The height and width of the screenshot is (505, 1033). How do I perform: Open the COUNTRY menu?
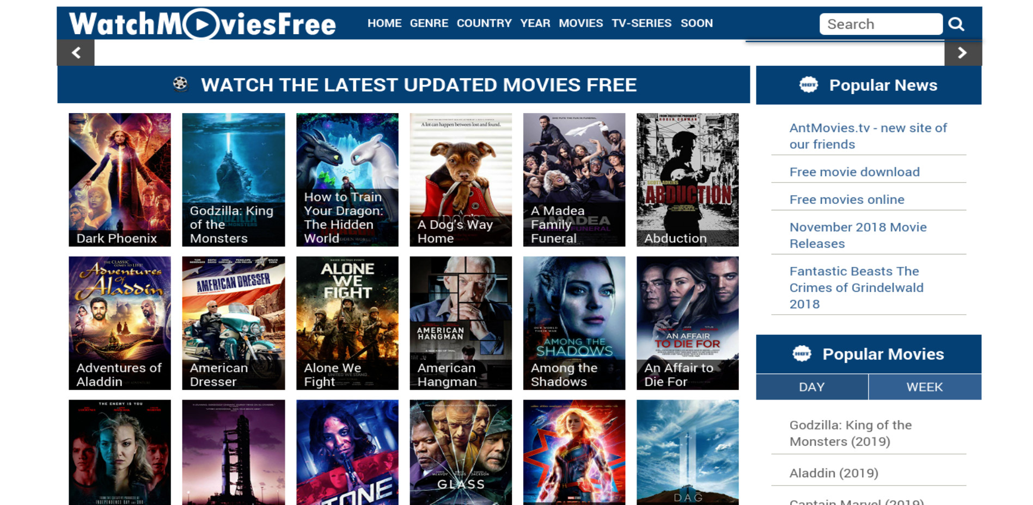484,23
